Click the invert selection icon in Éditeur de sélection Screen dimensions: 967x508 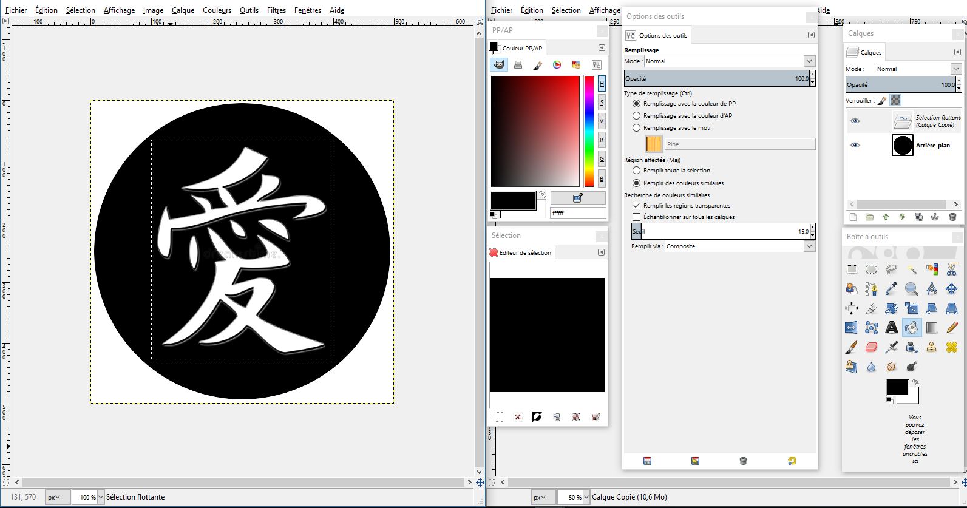(x=537, y=417)
